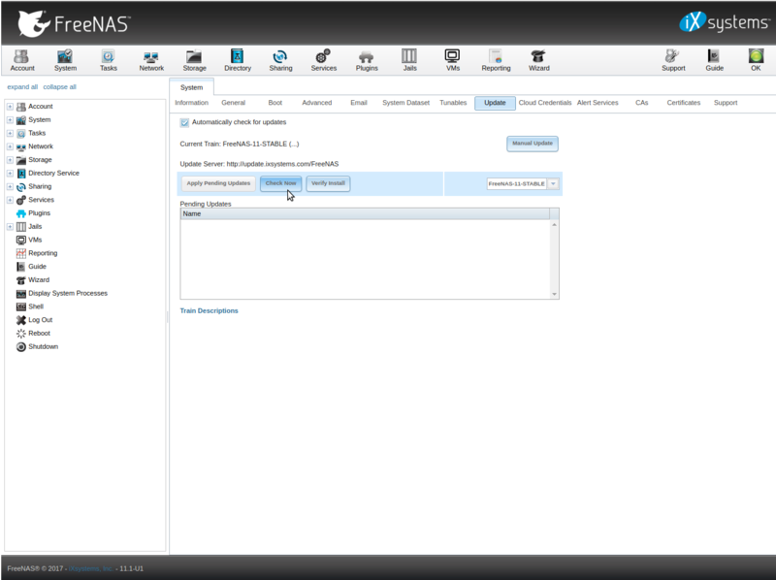Click the Manual Update button

click(x=533, y=144)
